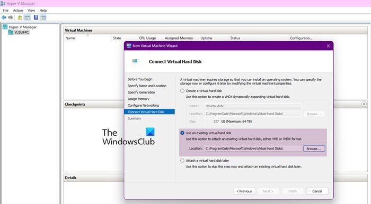Click the wizard title bar monitor icon
371x204 pixels.
[129, 46]
